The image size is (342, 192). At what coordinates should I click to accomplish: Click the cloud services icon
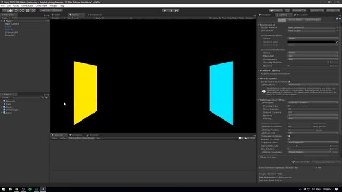(x=287, y=11)
